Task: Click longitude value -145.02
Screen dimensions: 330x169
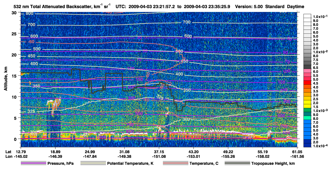Action: click(x=21, y=157)
